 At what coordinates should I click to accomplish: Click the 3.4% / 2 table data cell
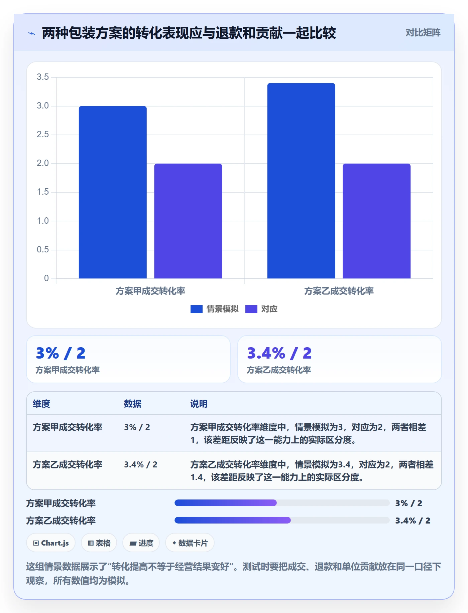[x=141, y=465]
